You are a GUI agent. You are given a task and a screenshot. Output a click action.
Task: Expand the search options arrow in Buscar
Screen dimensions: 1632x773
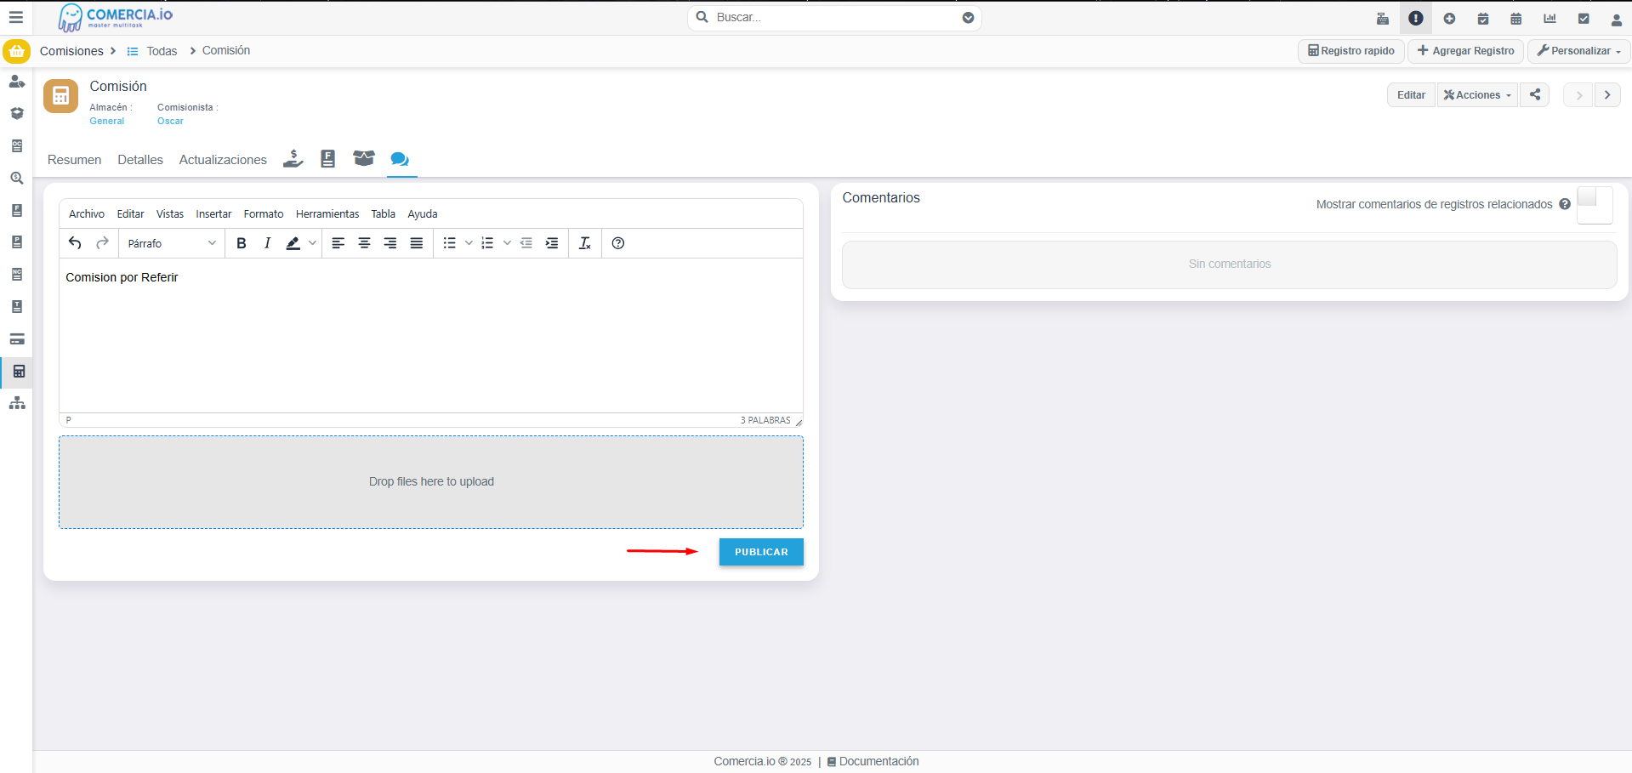point(968,17)
